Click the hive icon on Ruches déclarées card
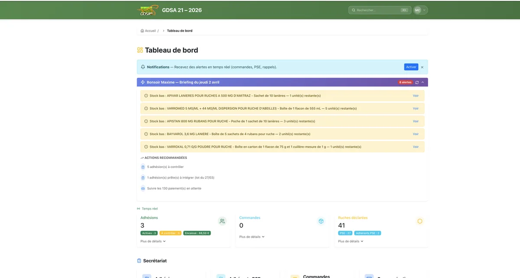The height and width of the screenshot is (278, 520). [x=419, y=221]
